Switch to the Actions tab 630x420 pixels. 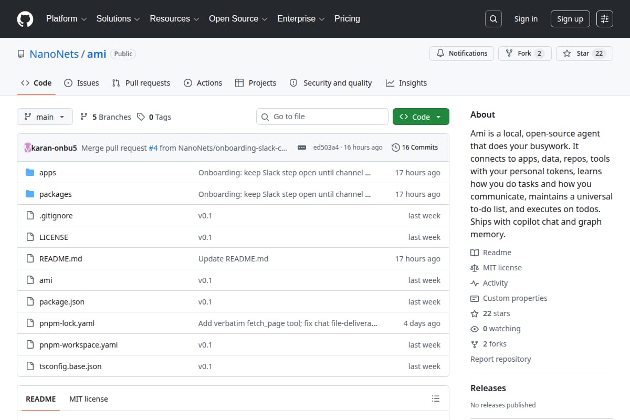203,83
